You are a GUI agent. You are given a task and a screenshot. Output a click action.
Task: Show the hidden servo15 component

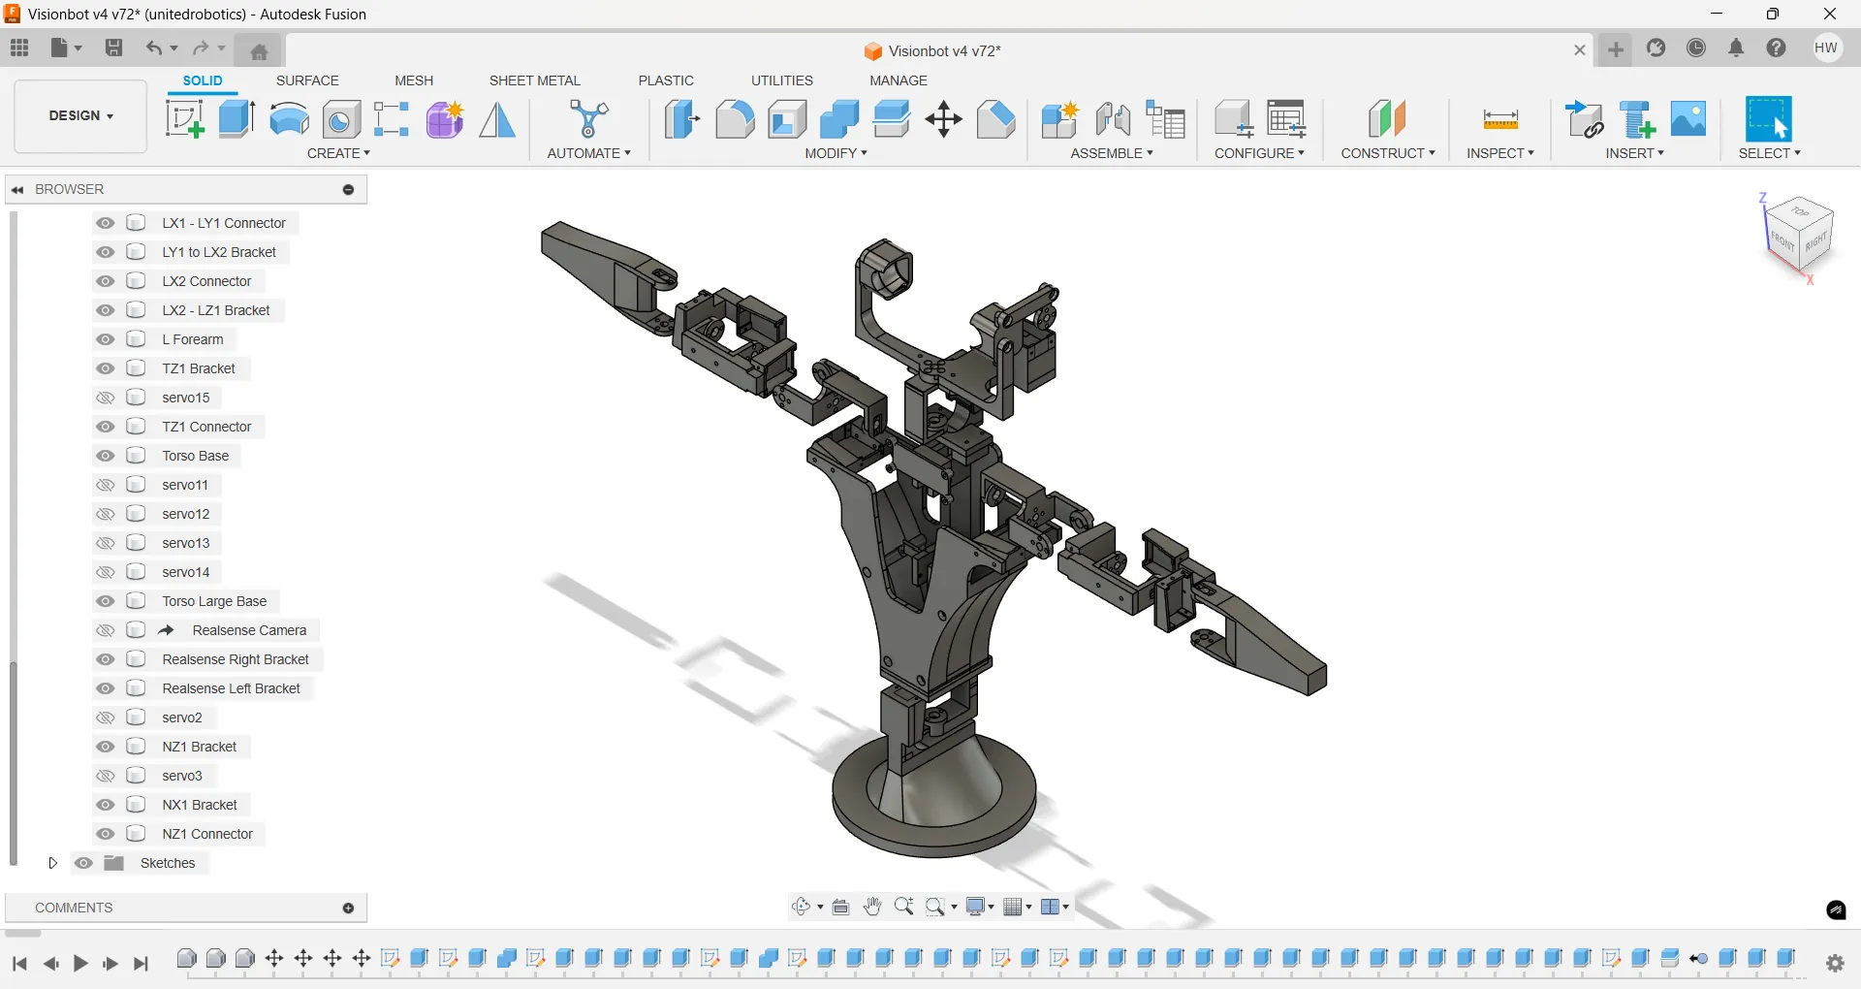106,398
